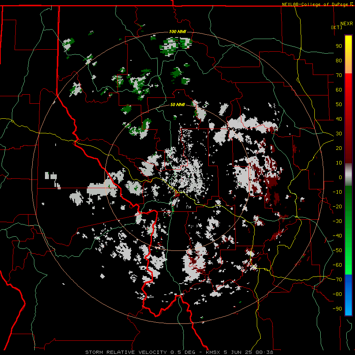Pick the dark maroon segment of the color bar

348,152
